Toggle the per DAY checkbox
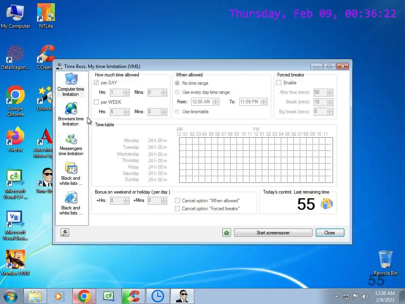Viewport: 405px width, 304px height. click(x=97, y=83)
